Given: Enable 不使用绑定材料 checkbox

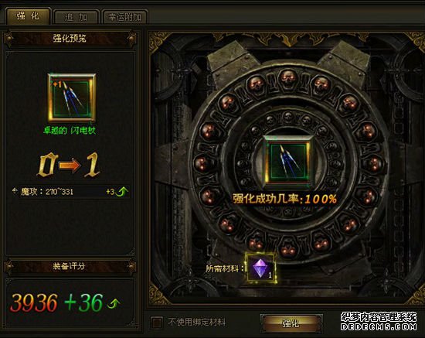Looking at the screenshot, I should tap(157, 323).
